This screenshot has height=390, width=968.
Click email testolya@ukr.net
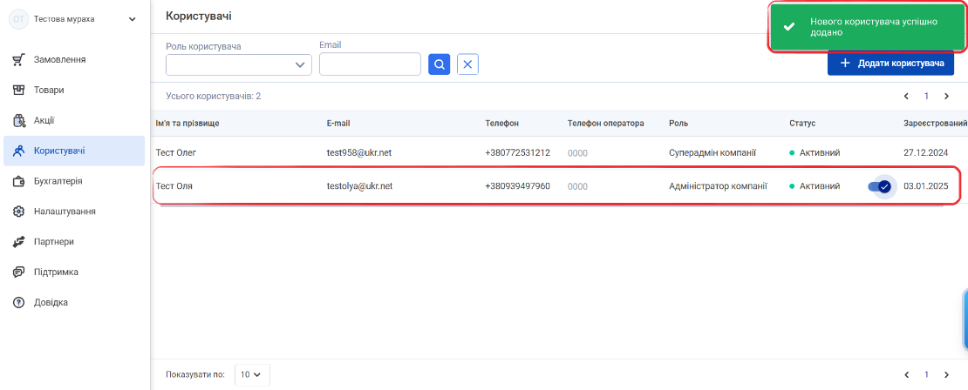tap(360, 185)
